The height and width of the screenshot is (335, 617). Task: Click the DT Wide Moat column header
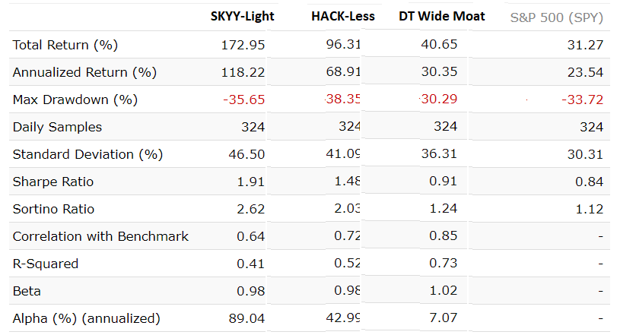click(441, 17)
